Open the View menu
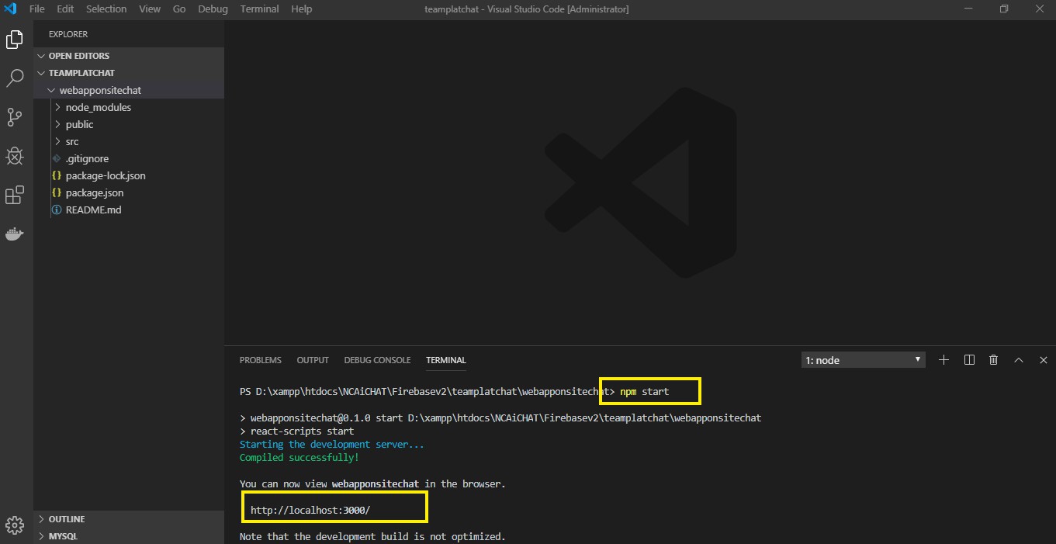Viewport: 1056px width, 544px height. [x=149, y=9]
